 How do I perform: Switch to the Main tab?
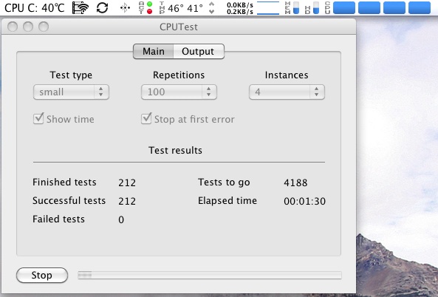coord(154,52)
